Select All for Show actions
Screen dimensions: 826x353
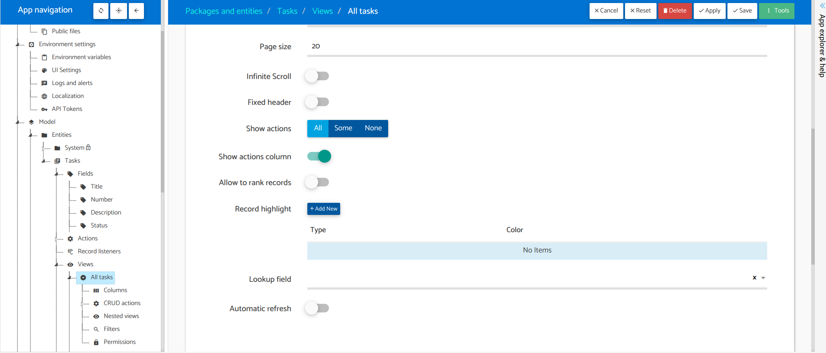pyautogui.click(x=318, y=128)
